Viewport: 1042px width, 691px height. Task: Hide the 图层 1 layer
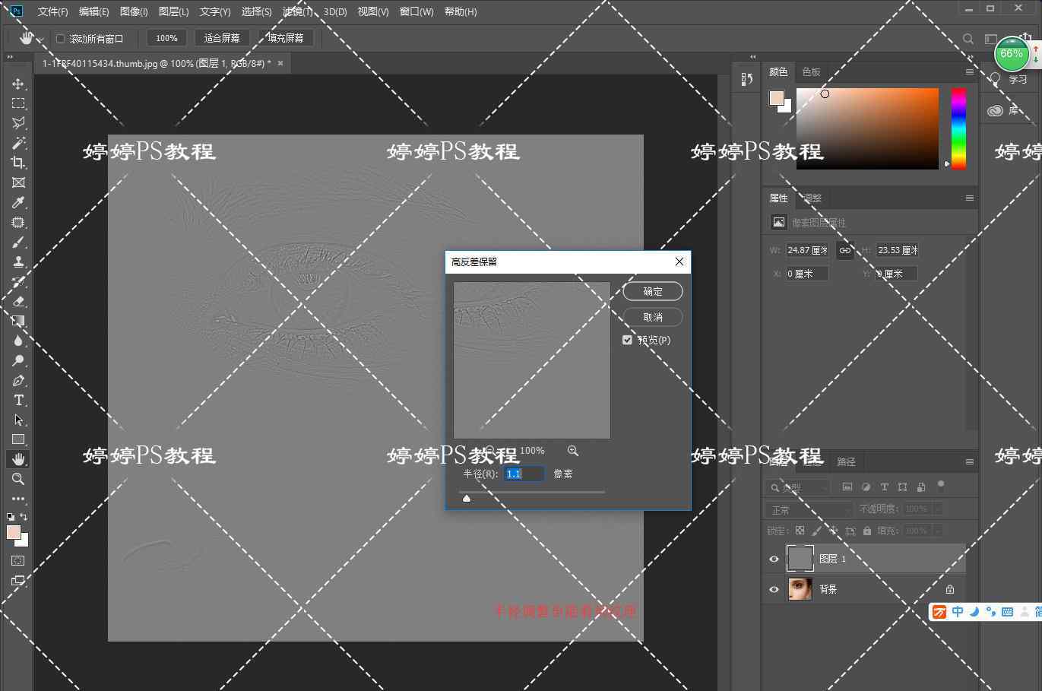tap(774, 559)
